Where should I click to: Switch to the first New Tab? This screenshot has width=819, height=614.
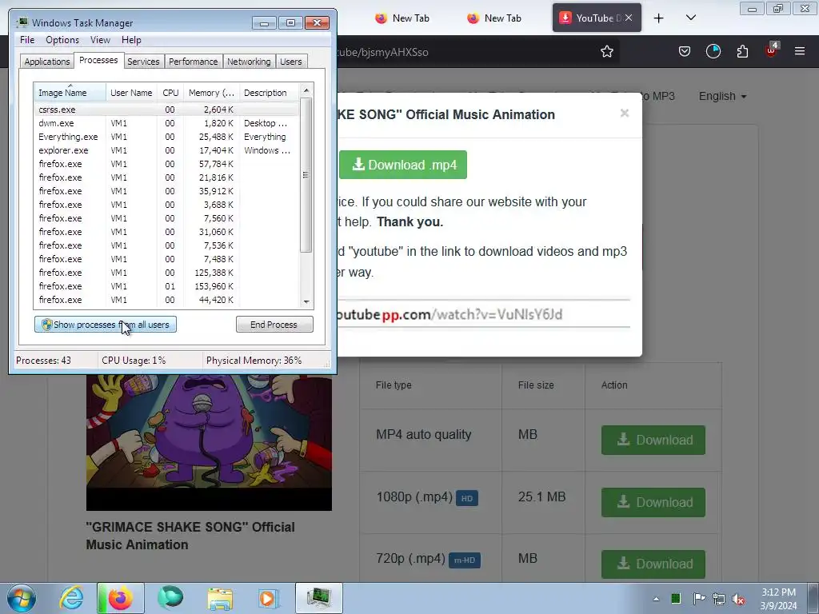pyautogui.click(x=402, y=18)
